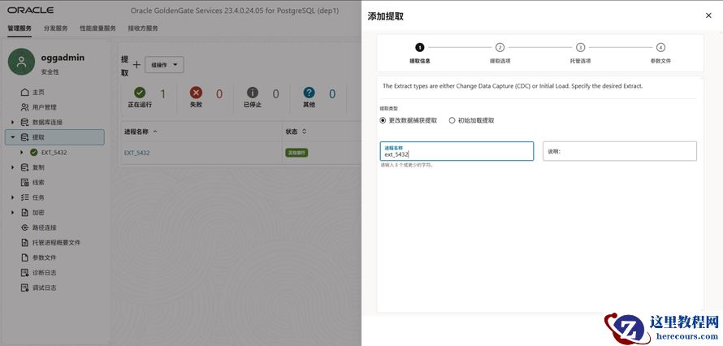The height and width of the screenshot is (346, 723).
Task: Open 用户管理 user management icon
Action: point(25,107)
